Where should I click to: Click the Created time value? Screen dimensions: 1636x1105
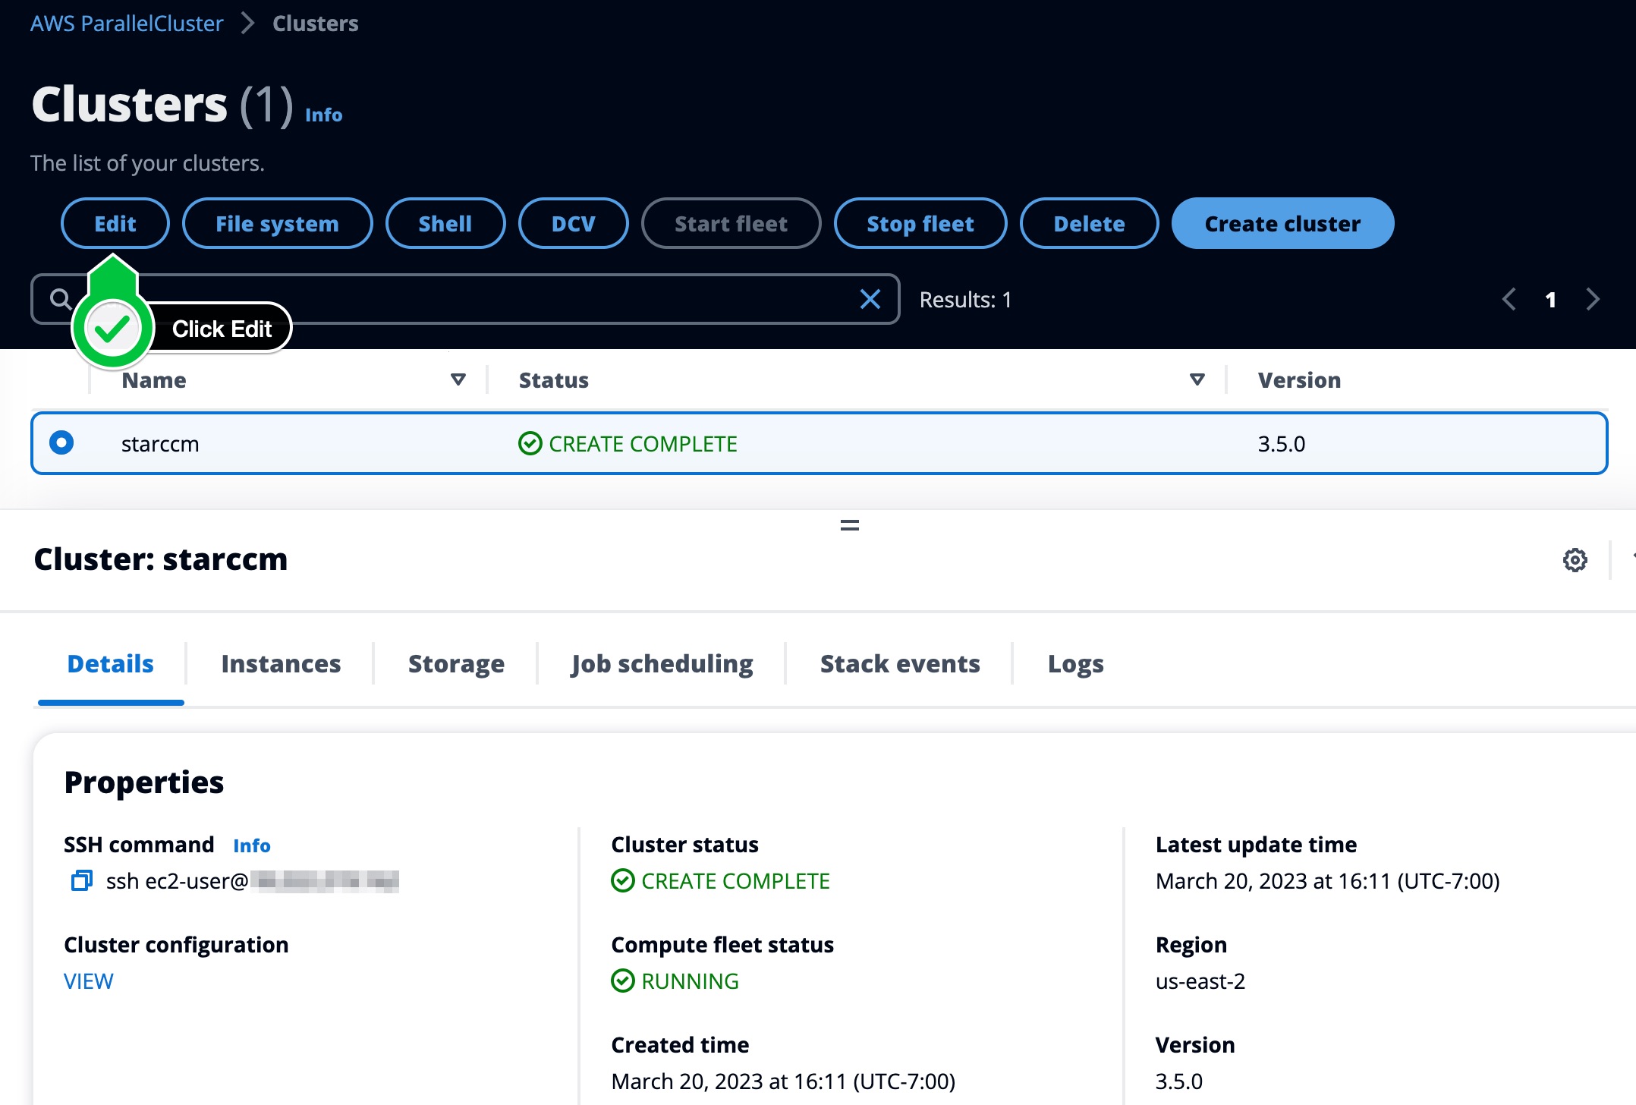[x=783, y=1081]
